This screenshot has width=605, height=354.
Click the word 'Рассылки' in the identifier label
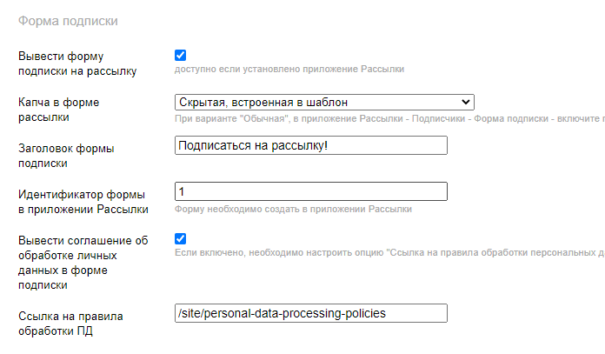[x=123, y=209]
